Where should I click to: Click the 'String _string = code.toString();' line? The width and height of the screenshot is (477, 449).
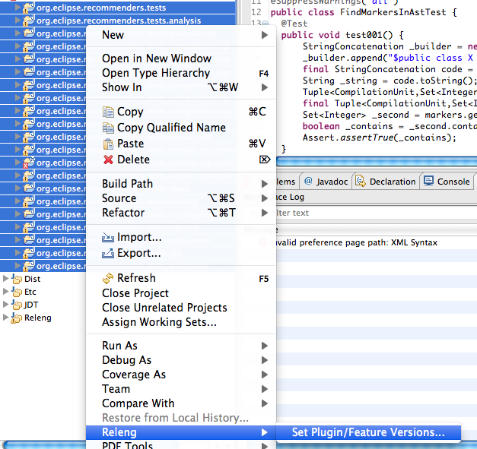click(x=390, y=81)
